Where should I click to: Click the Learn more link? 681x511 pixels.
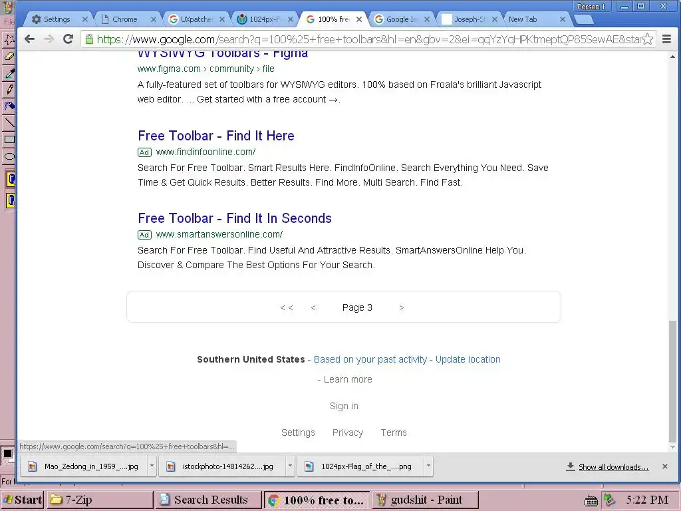pyautogui.click(x=348, y=379)
